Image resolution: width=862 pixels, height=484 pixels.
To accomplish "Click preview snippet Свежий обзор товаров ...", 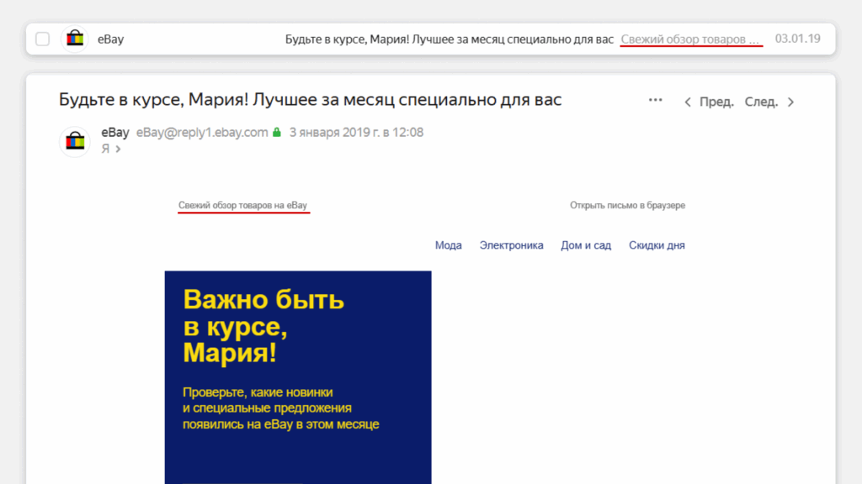I will coord(690,39).
